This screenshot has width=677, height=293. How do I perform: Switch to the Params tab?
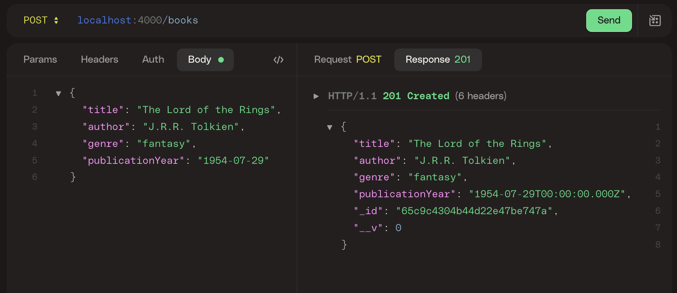[x=40, y=60]
